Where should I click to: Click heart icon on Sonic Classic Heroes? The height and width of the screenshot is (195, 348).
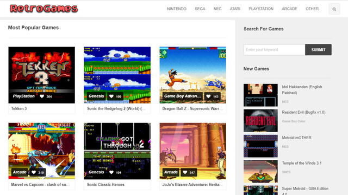pos(111,172)
